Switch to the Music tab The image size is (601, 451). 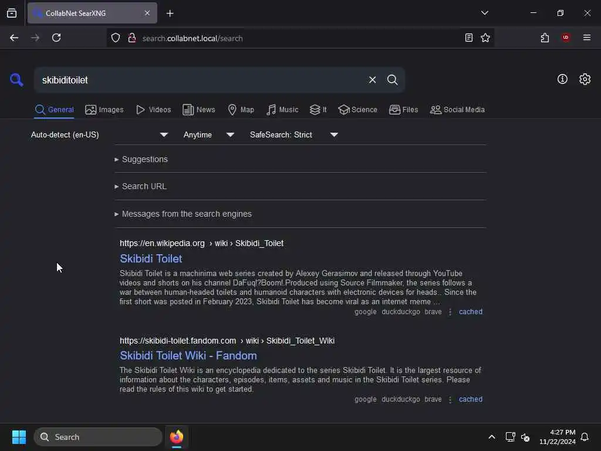point(282,110)
